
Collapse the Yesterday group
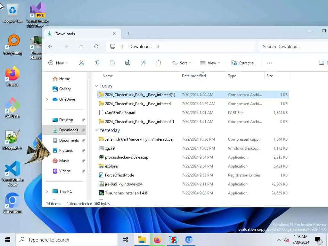(x=96, y=130)
